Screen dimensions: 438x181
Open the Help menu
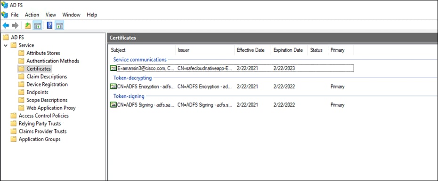point(92,15)
